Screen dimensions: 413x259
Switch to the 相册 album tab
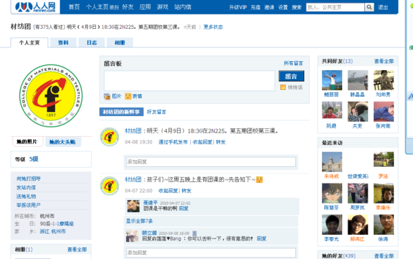(120, 43)
